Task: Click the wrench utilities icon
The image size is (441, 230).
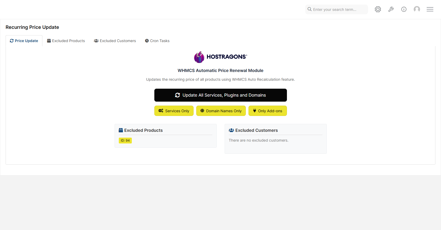Action: (391, 9)
